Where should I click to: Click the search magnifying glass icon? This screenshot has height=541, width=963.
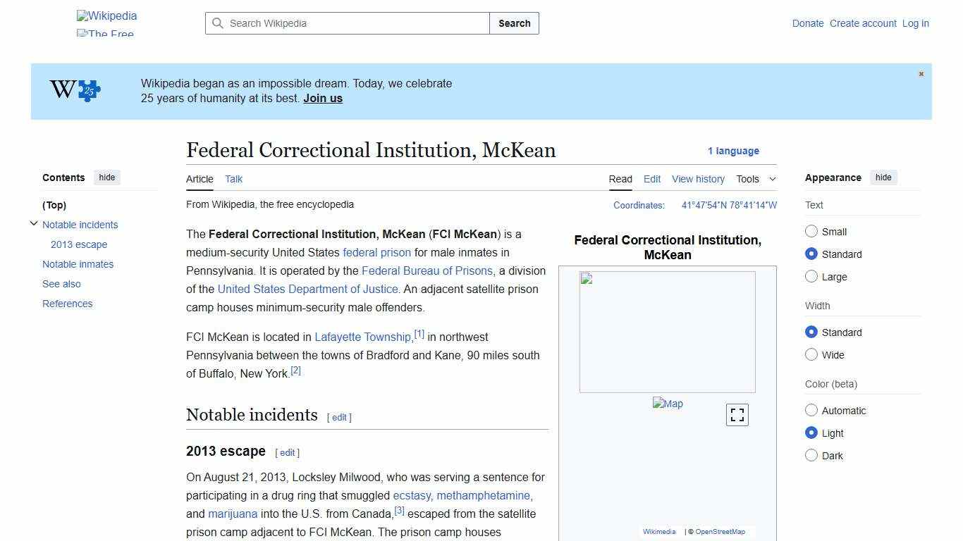point(219,23)
